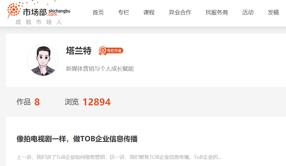The height and width of the screenshot is (166, 286).
Task: Click the article summary excerpt text
Action: click(119, 157)
